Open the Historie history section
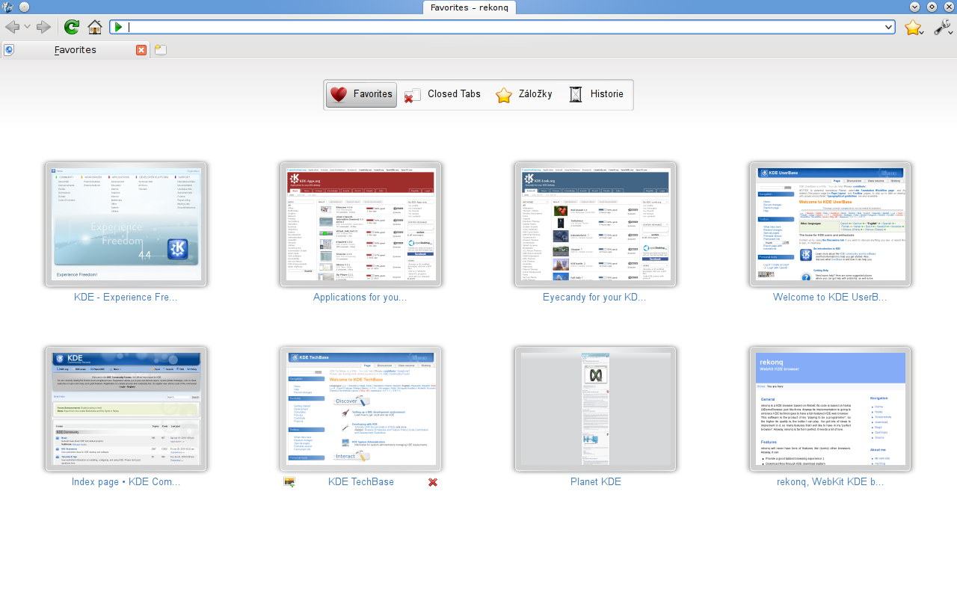The image size is (957, 598). 596,94
